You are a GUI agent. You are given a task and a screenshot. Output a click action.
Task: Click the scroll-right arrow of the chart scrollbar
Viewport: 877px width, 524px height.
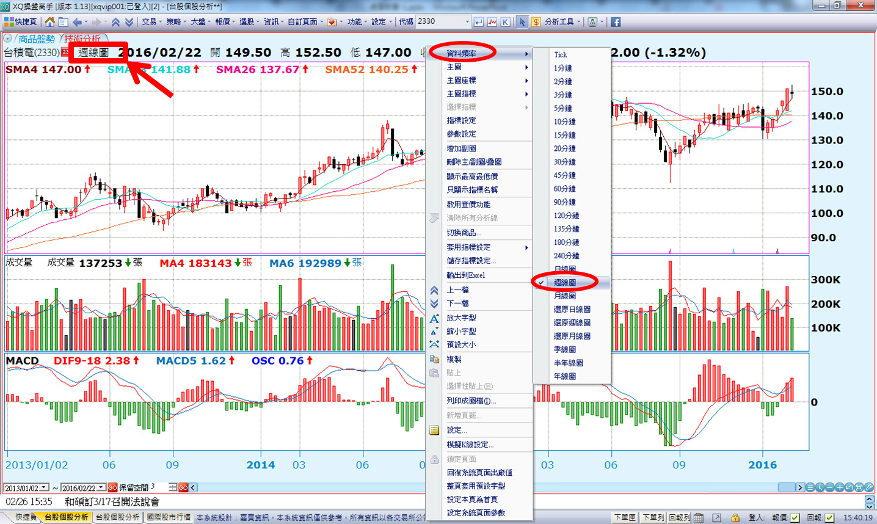tap(800, 487)
